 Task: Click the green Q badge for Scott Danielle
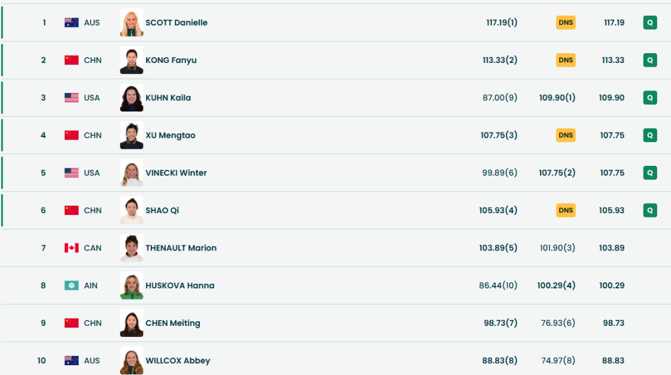[x=650, y=22]
